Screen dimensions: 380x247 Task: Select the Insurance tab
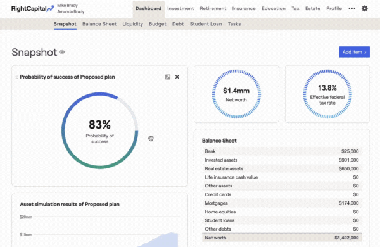click(x=244, y=8)
